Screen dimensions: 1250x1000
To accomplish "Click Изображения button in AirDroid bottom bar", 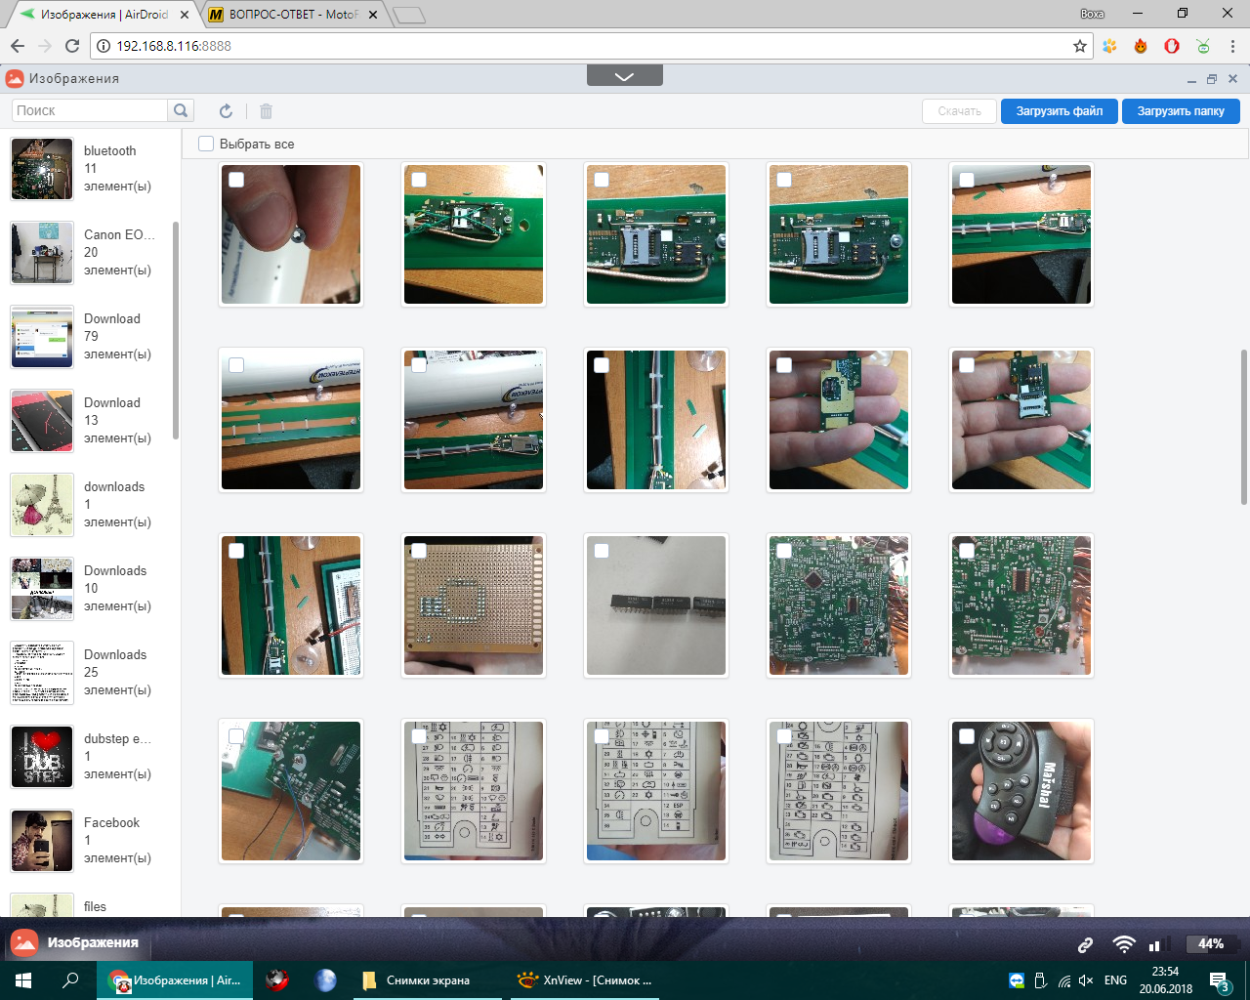I will pyautogui.click(x=76, y=943).
